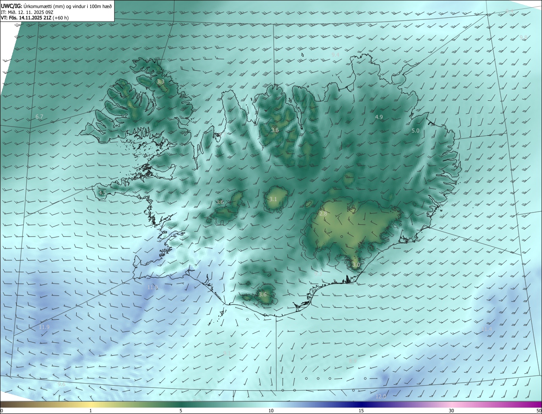
Task: Select the 4.9 precipitation value label
Action: 379,117
